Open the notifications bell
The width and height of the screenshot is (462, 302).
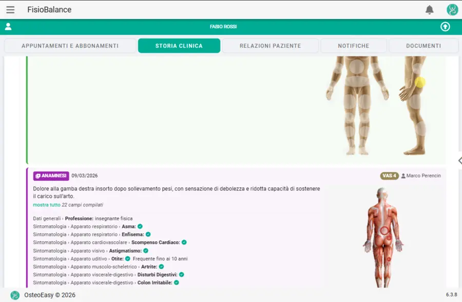(430, 10)
